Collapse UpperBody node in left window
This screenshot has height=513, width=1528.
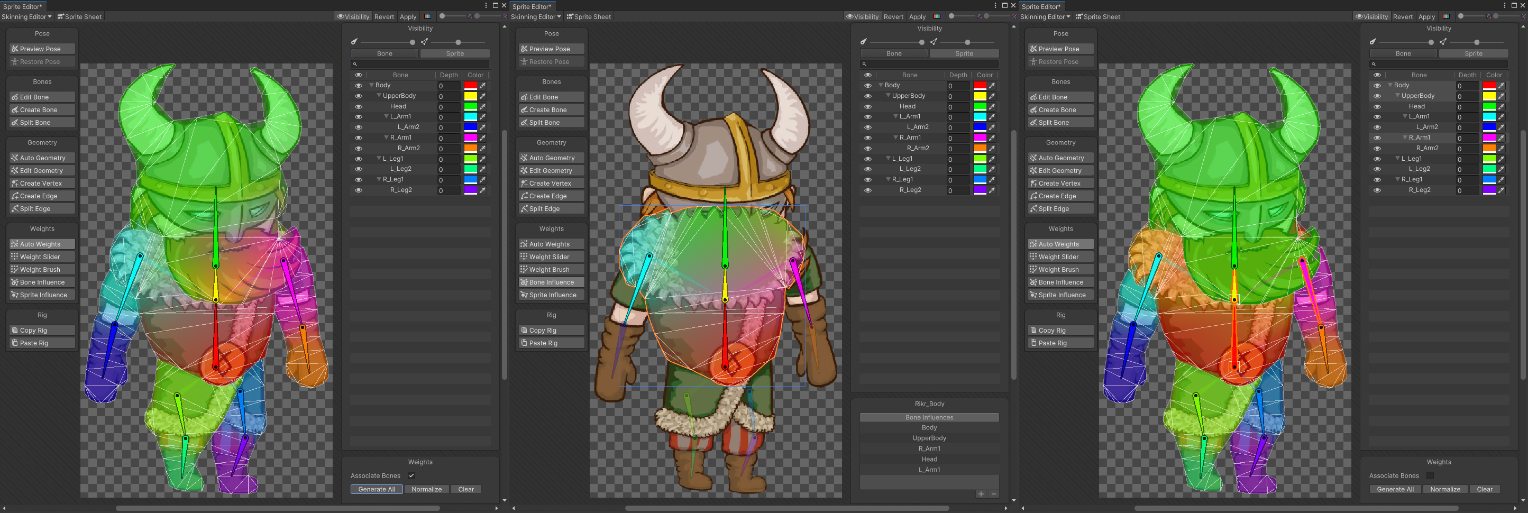point(379,96)
